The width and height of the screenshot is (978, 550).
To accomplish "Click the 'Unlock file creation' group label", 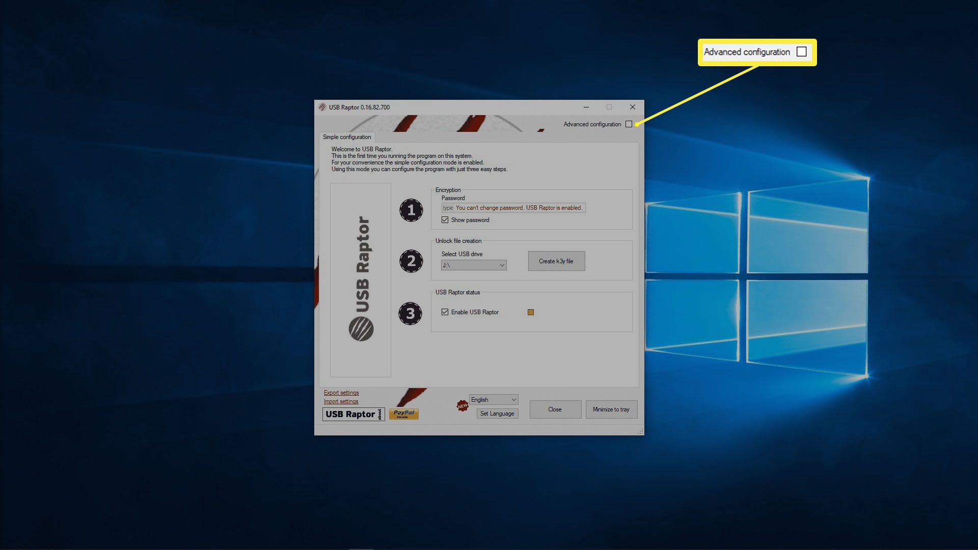I will (x=458, y=241).
